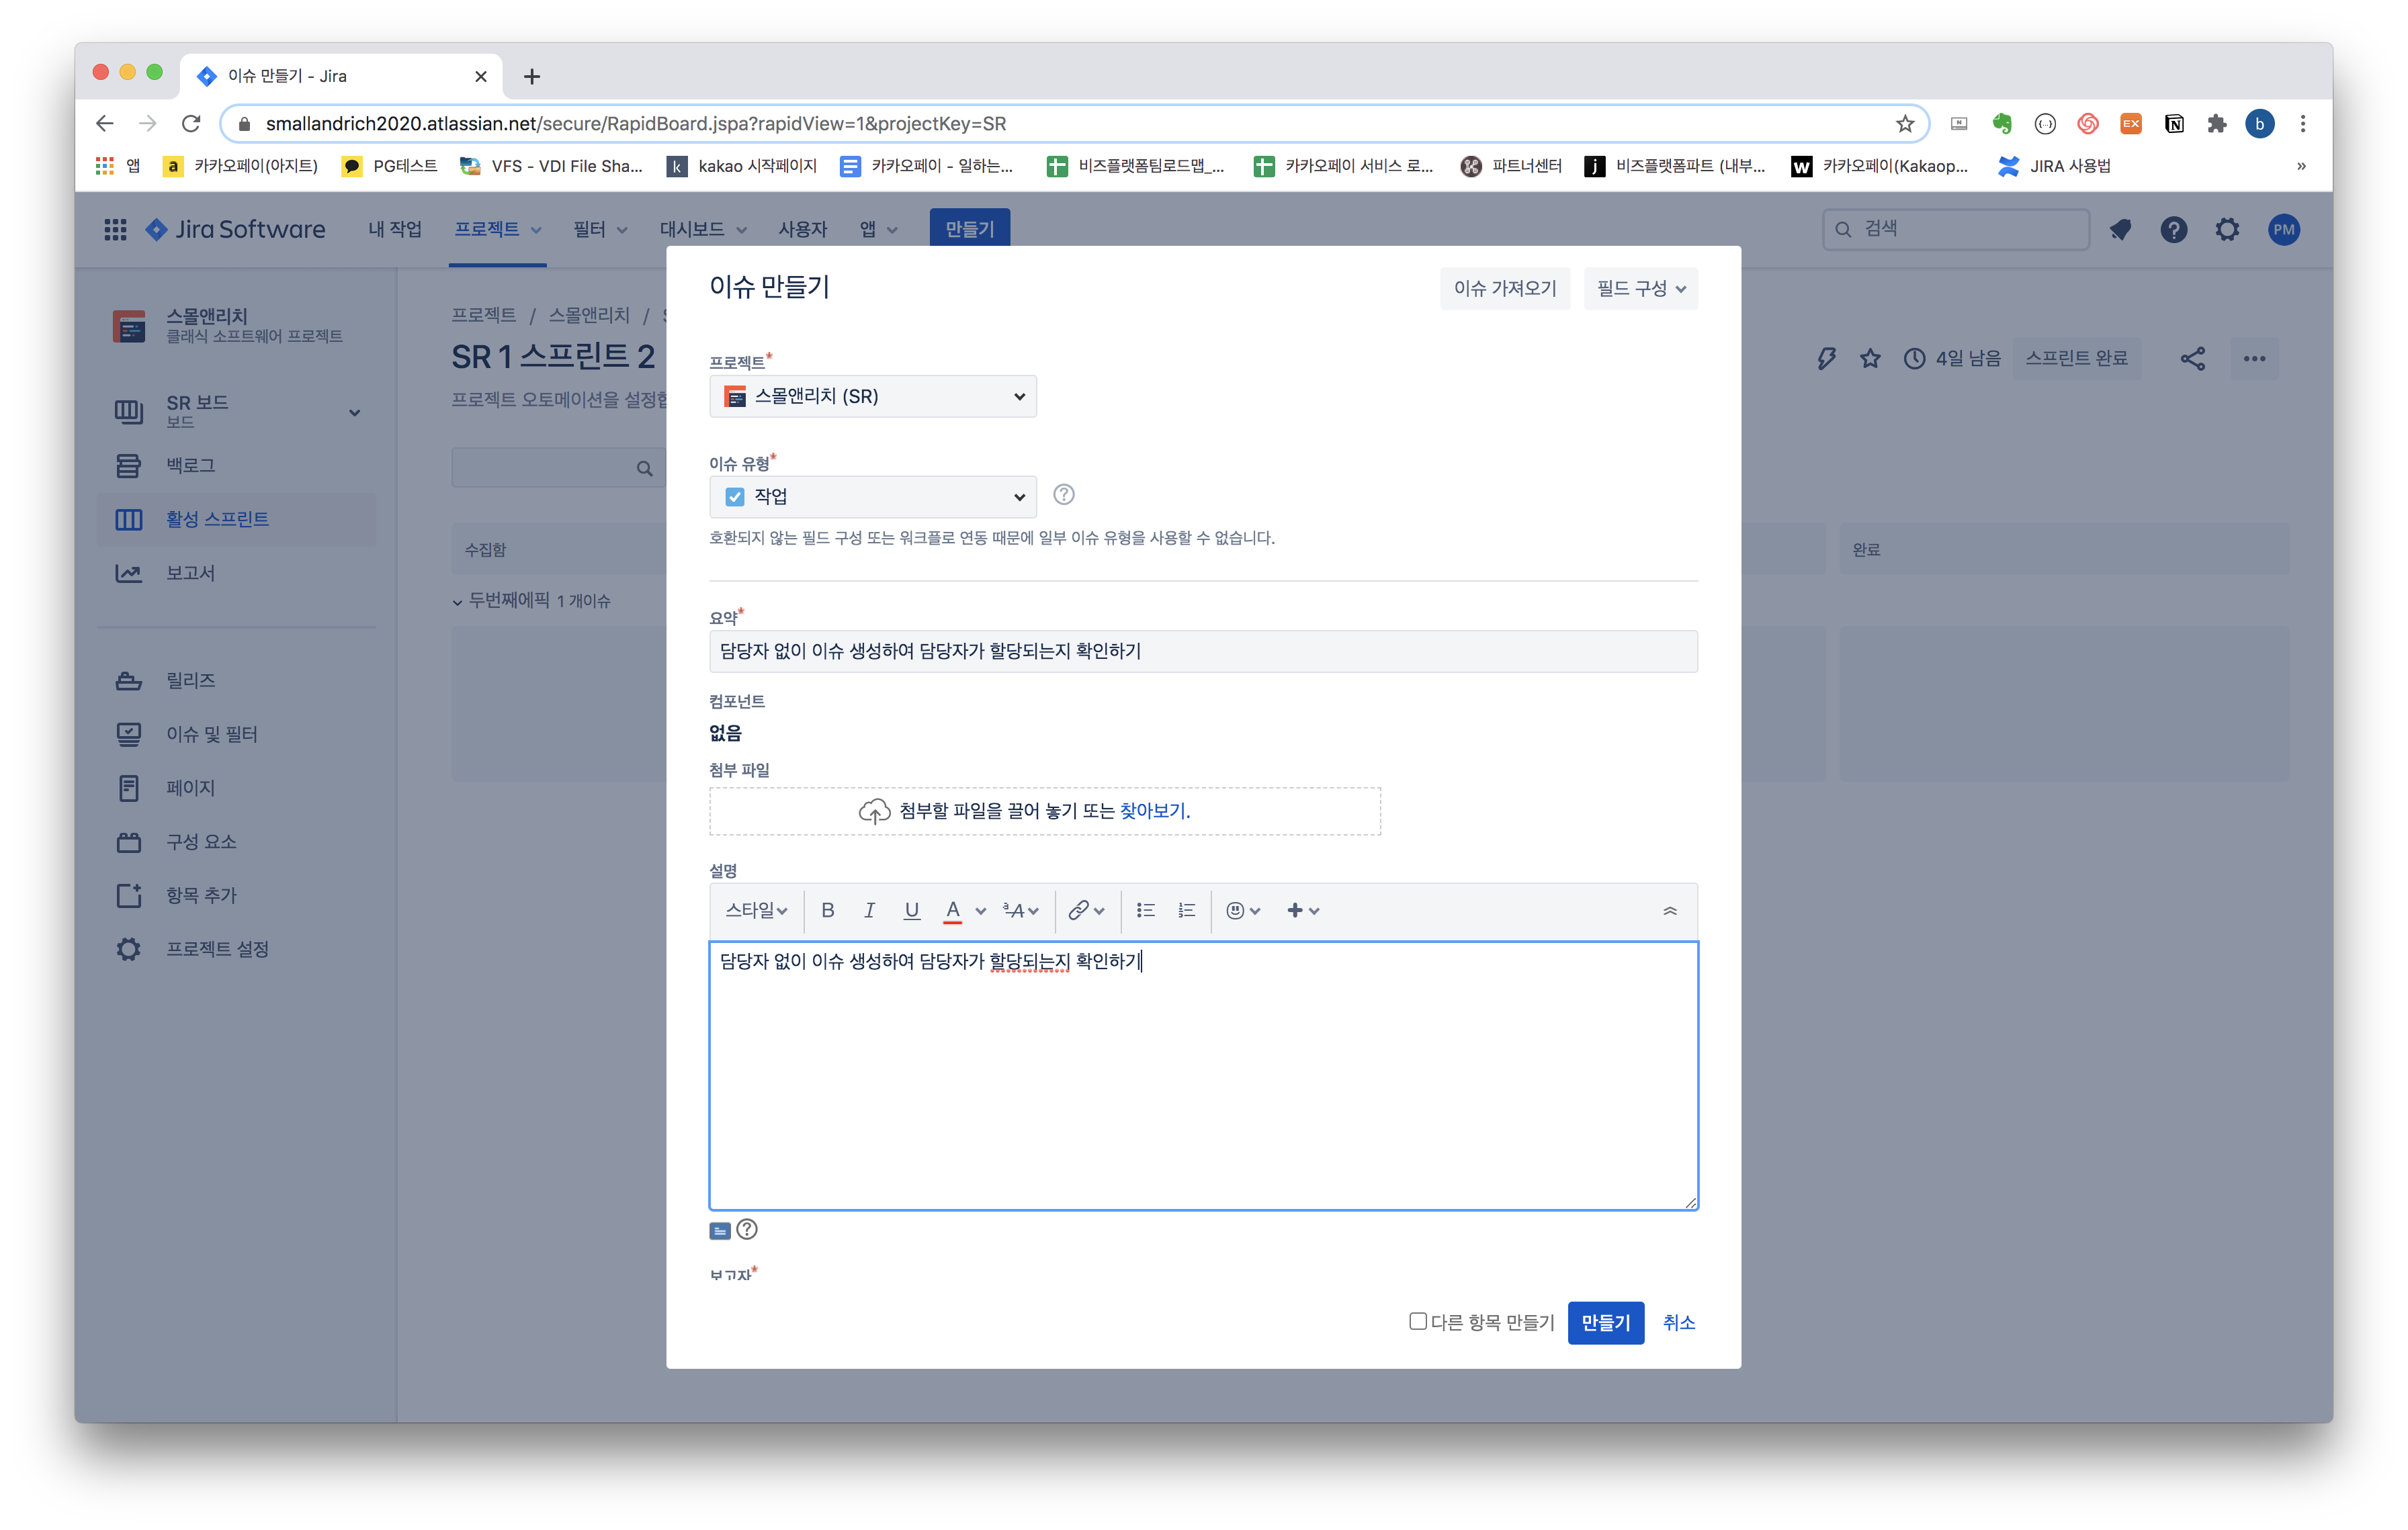Click the Bold formatting icon
Image resolution: width=2408 pixels, height=1530 pixels.
point(827,910)
